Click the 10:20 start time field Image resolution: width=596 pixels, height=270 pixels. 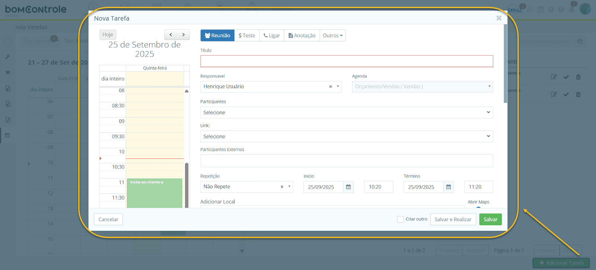tap(378, 187)
